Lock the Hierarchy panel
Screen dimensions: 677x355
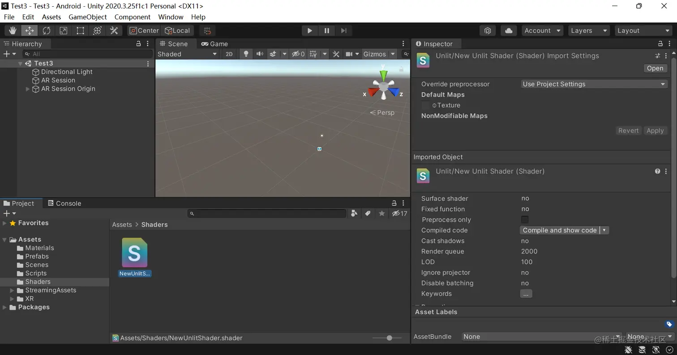[139, 44]
